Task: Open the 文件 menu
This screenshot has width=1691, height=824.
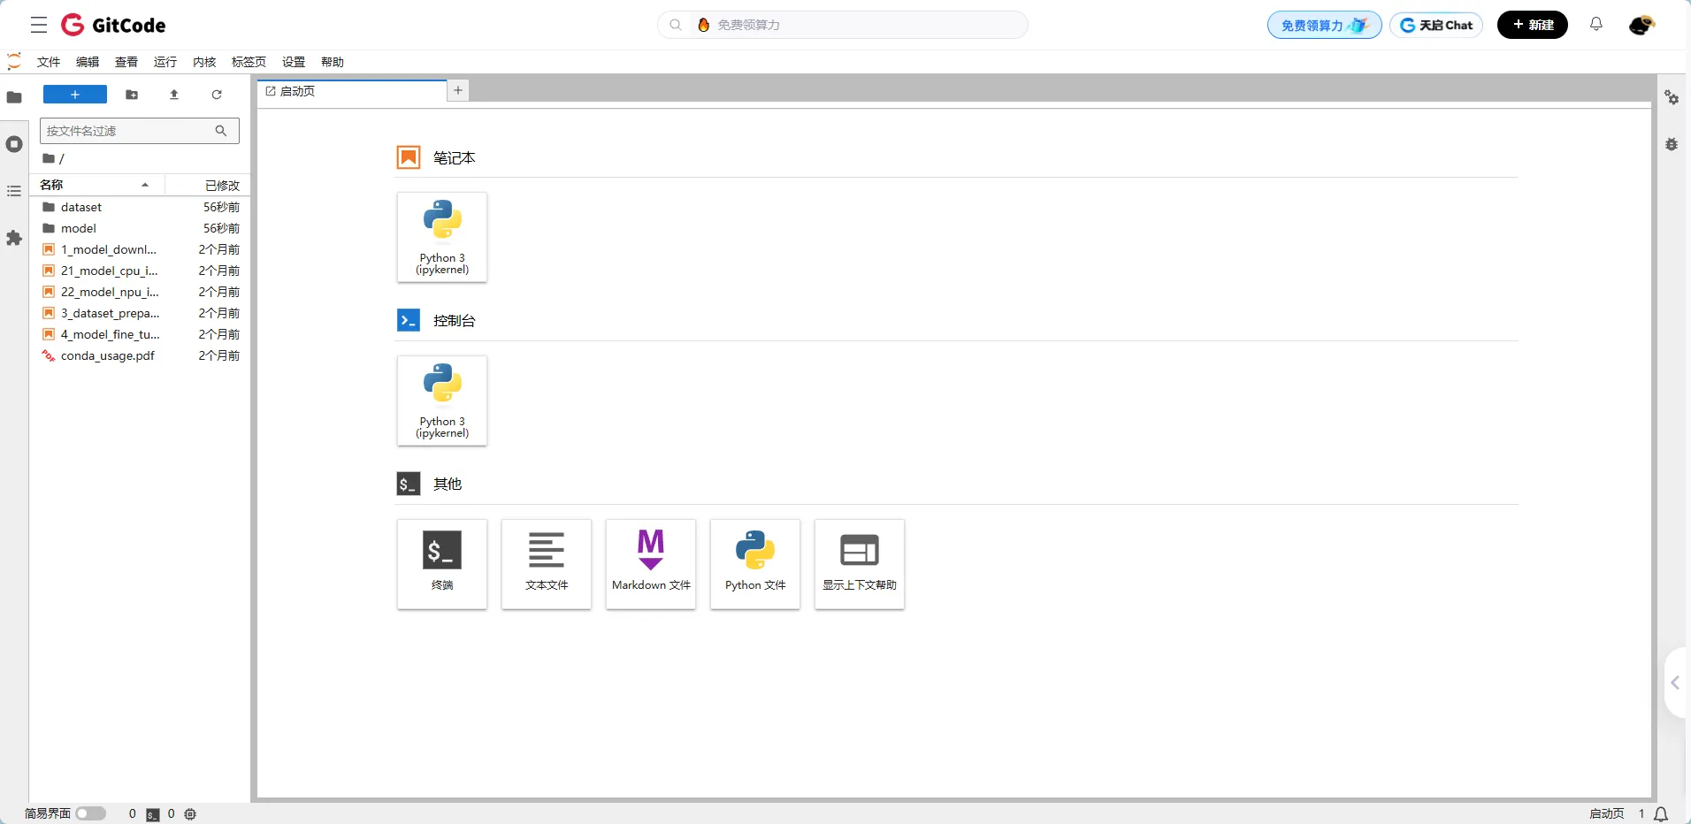Action: coord(49,62)
